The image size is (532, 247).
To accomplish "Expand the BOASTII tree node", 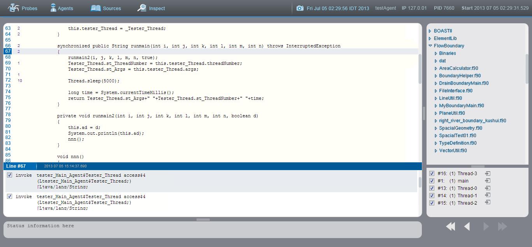I will (430, 31).
